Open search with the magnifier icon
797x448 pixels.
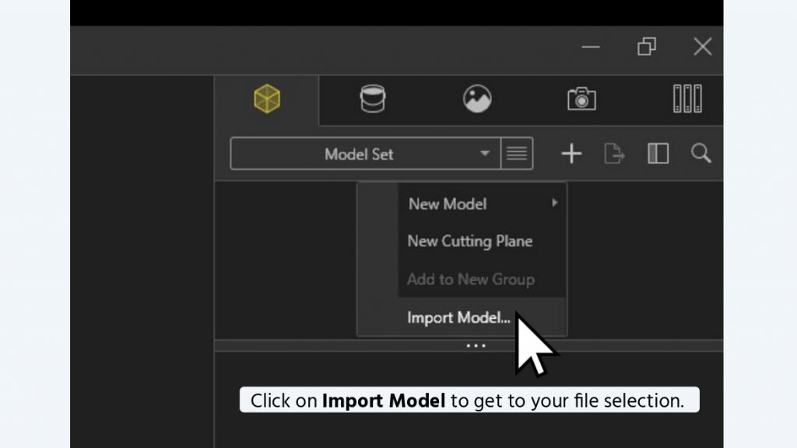(x=701, y=154)
